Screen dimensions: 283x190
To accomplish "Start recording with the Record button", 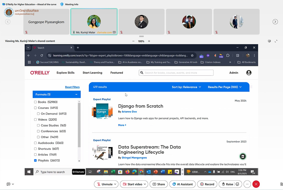I will point(207,184).
